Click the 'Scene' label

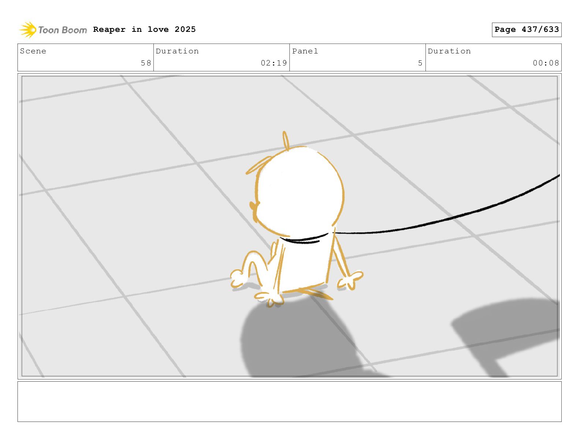pyautogui.click(x=33, y=51)
